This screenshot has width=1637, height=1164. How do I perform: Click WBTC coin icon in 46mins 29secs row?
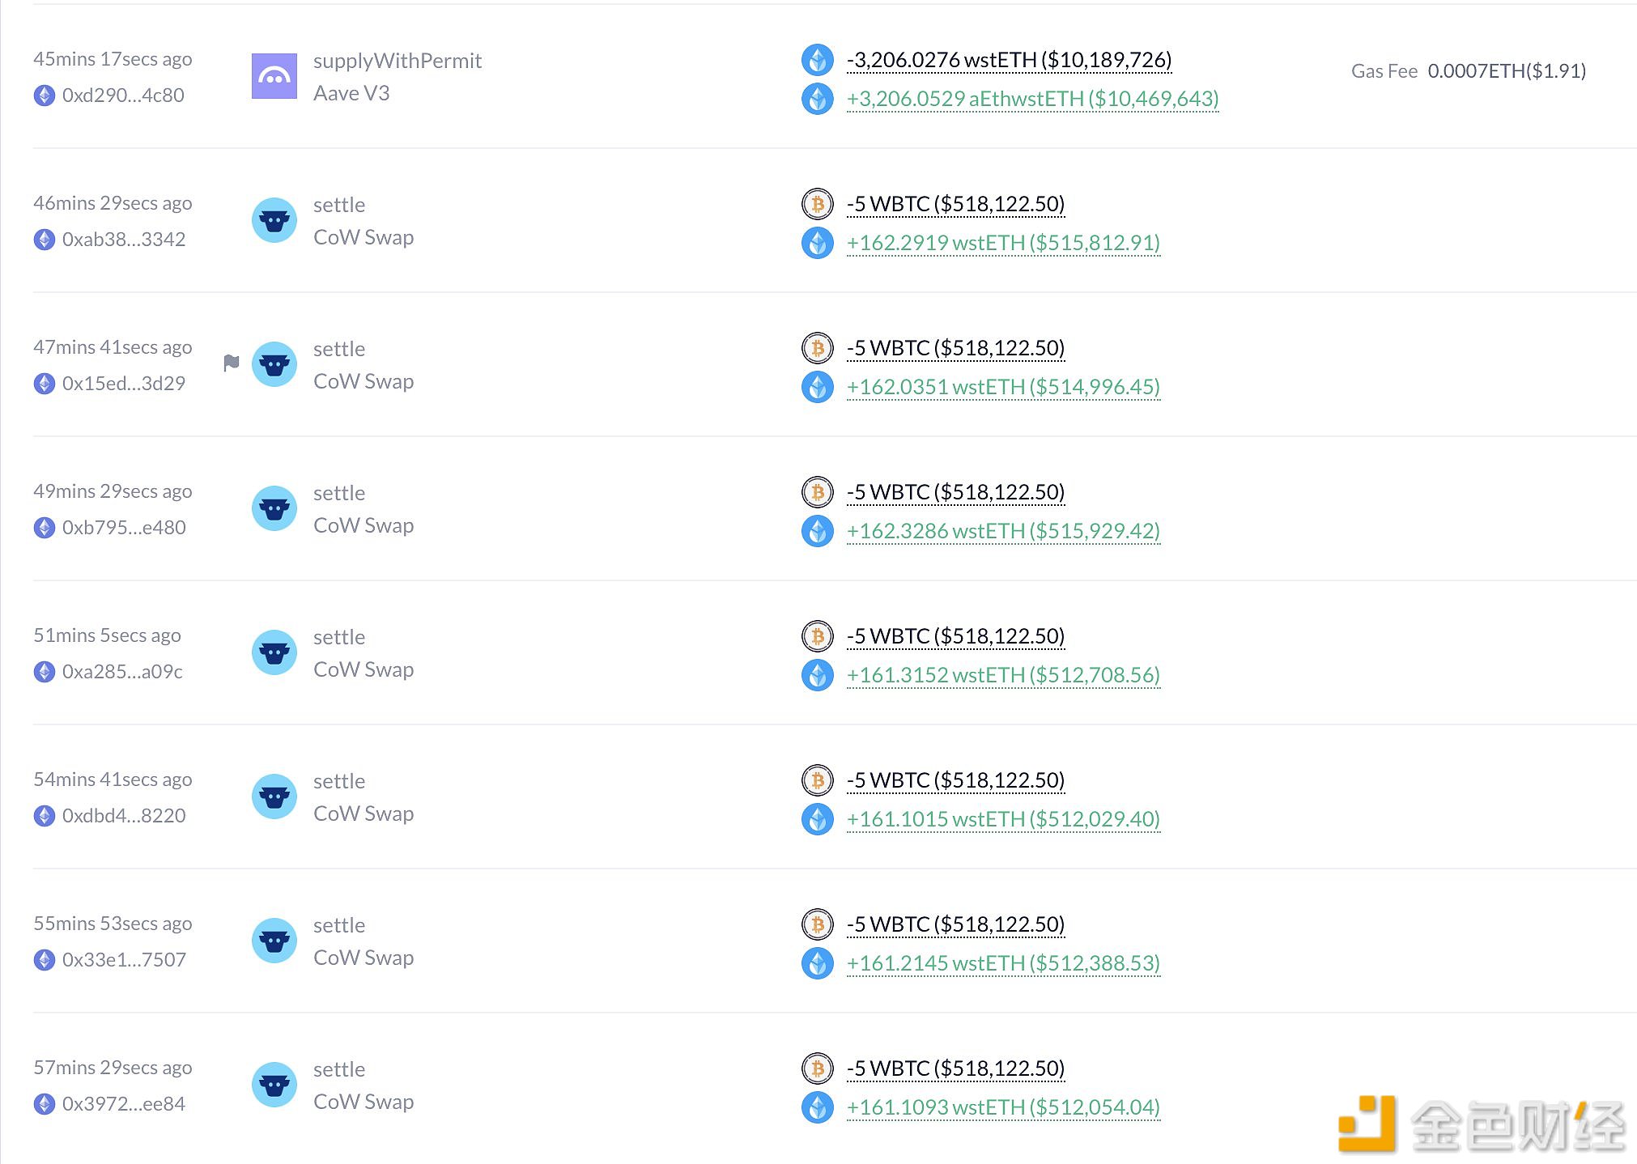[x=818, y=204]
